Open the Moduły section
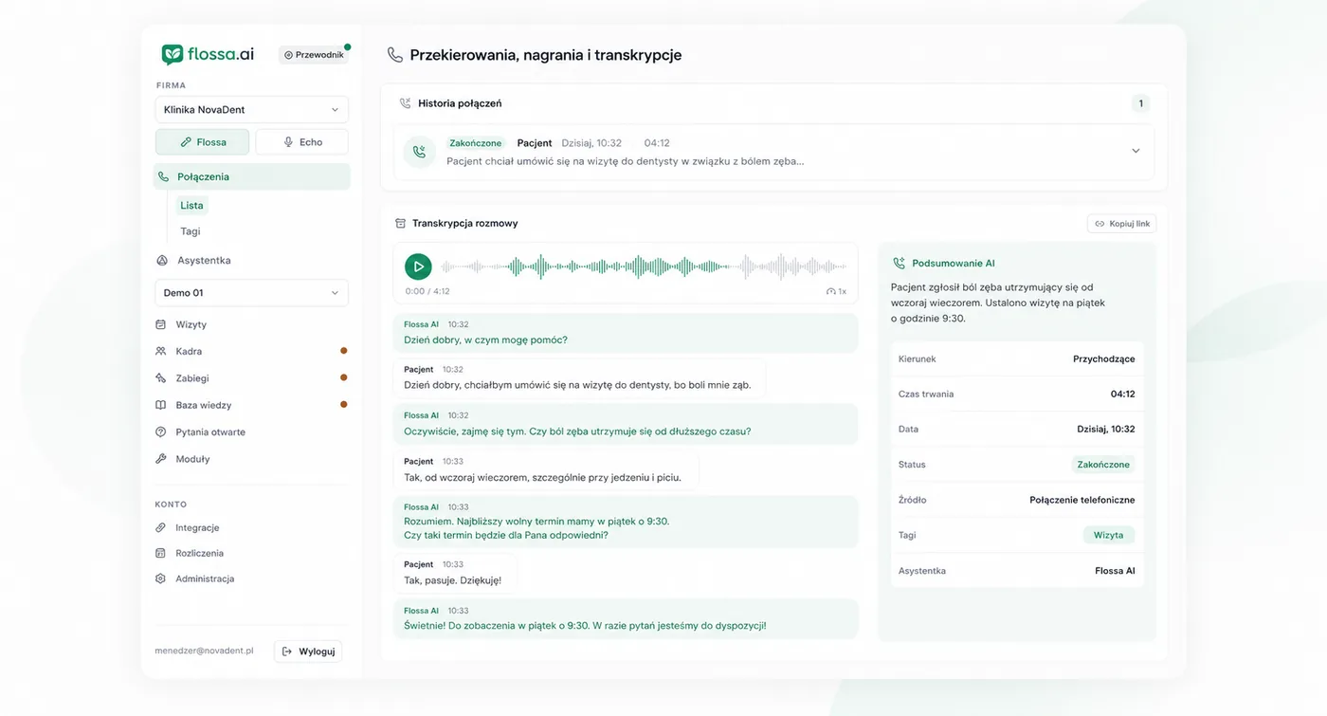This screenshot has height=716, width=1327. point(192,459)
